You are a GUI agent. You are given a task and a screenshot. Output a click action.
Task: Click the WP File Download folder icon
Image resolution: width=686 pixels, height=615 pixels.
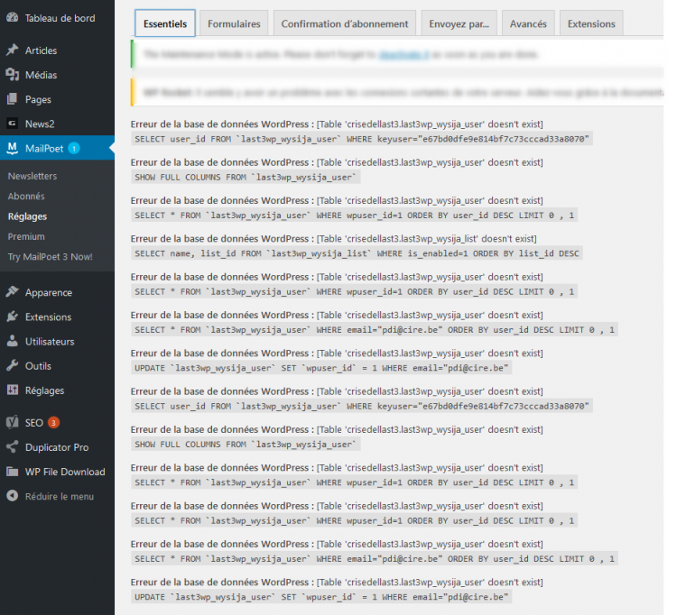[x=13, y=472]
